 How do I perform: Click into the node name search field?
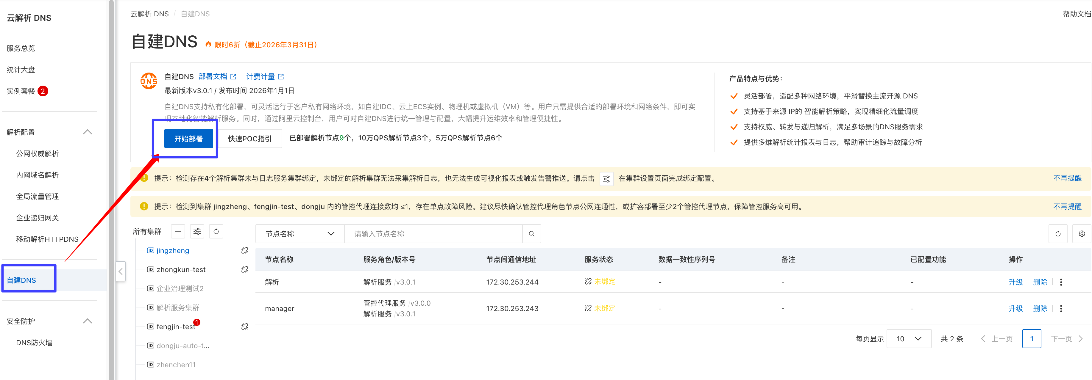pos(432,234)
